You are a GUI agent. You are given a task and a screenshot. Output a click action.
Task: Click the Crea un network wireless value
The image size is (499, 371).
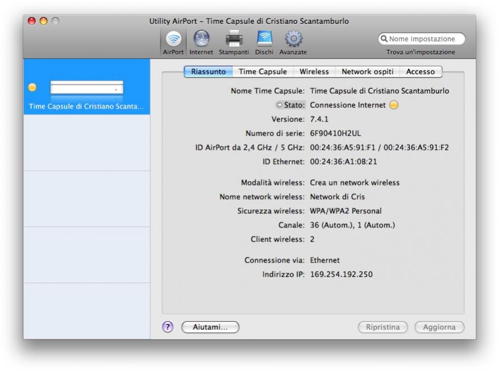tap(355, 183)
